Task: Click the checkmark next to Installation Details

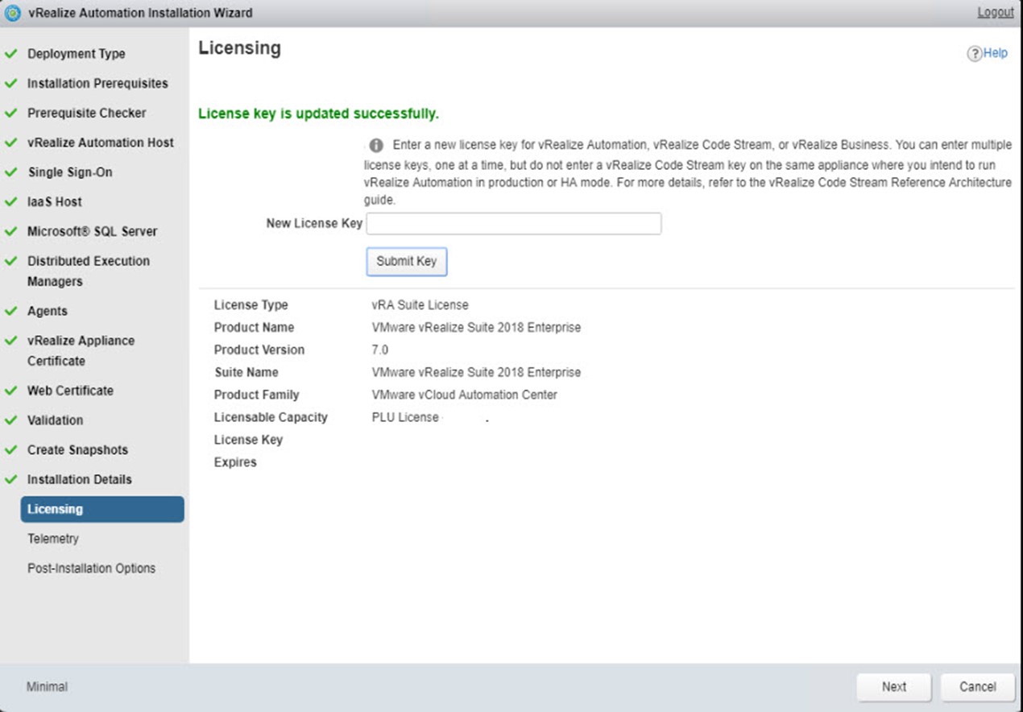Action: click(10, 479)
